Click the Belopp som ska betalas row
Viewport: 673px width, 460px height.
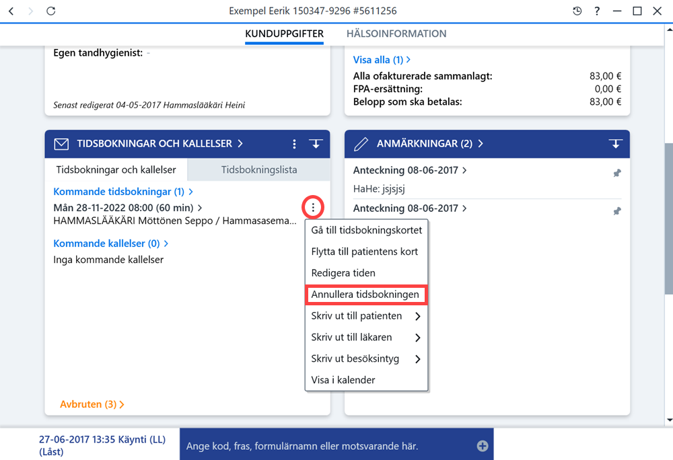(487, 102)
